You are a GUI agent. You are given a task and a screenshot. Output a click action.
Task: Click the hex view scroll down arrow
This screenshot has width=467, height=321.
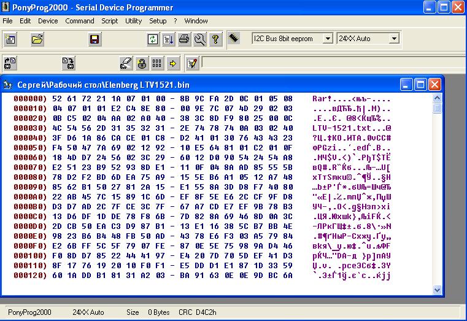(x=437, y=290)
